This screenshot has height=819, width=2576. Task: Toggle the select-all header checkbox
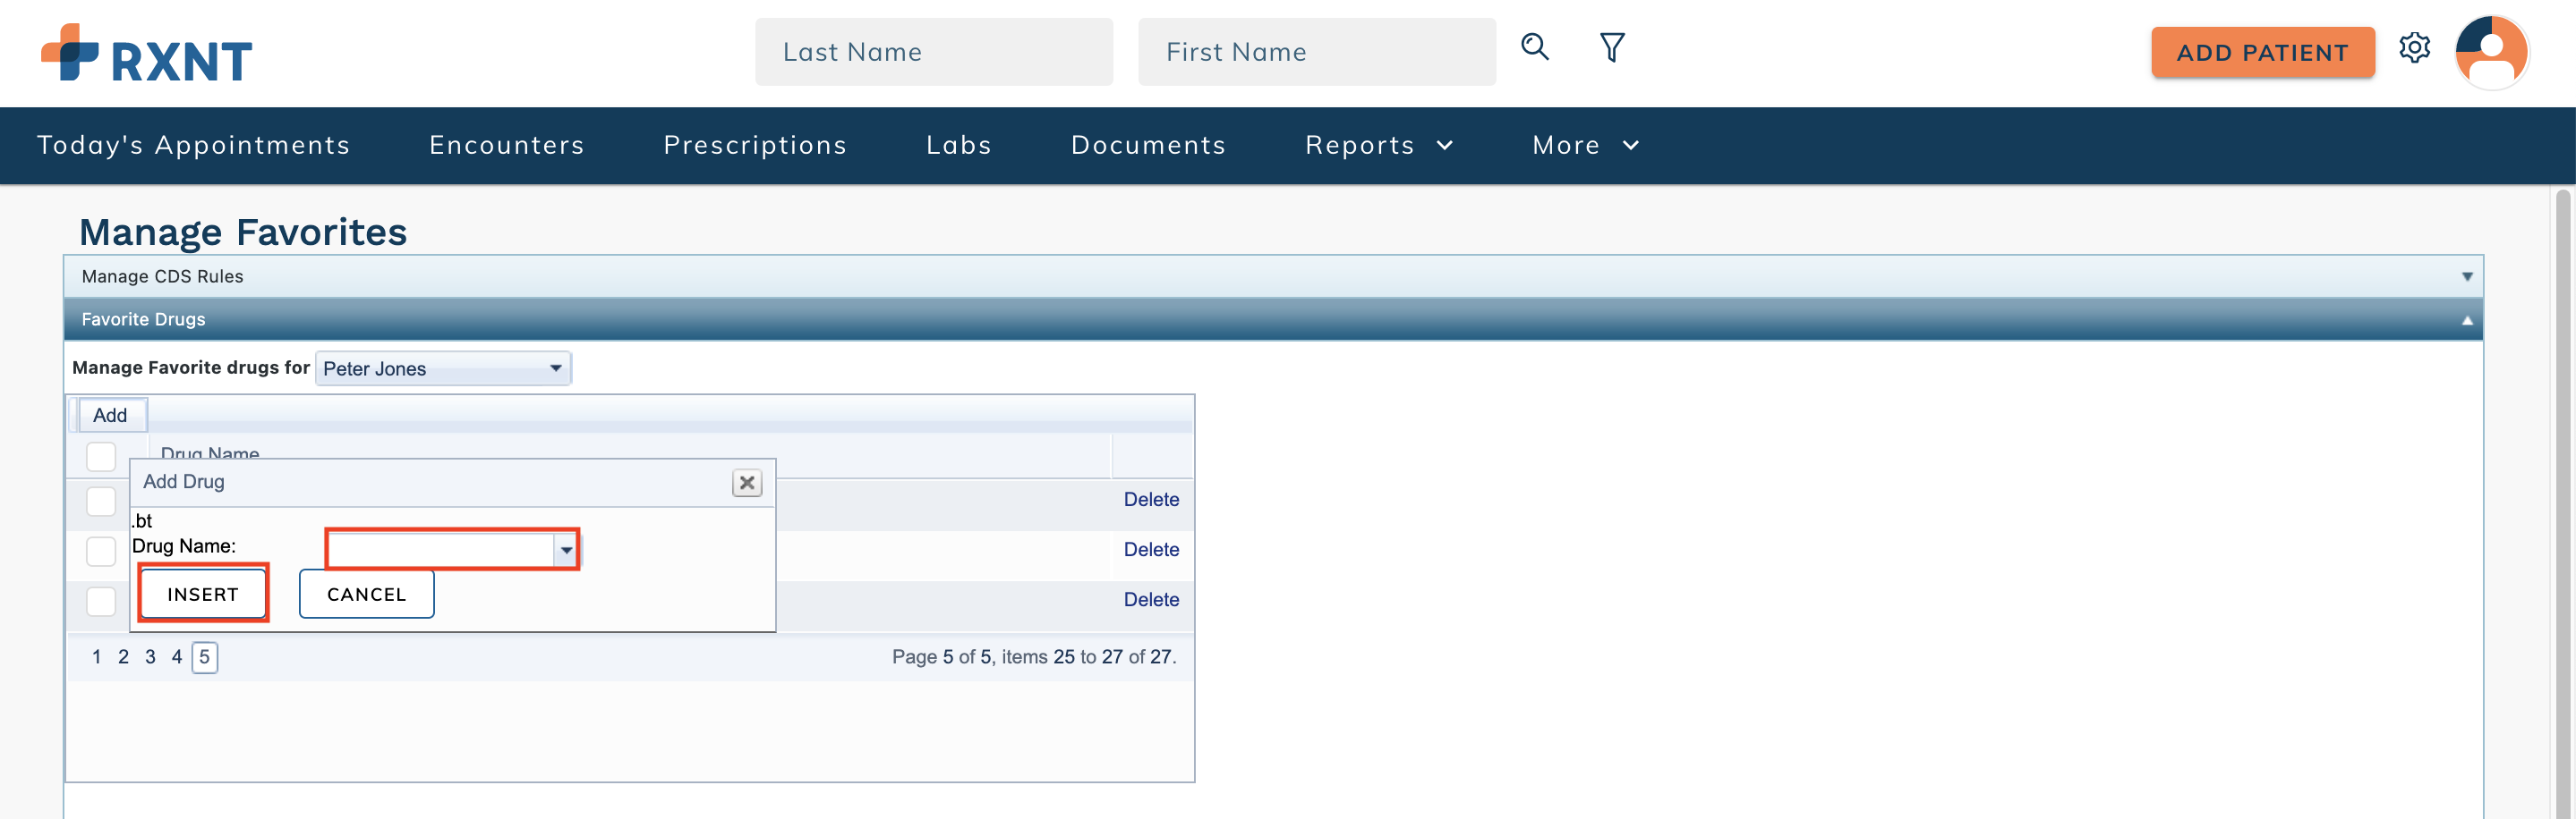click(101, 457)
